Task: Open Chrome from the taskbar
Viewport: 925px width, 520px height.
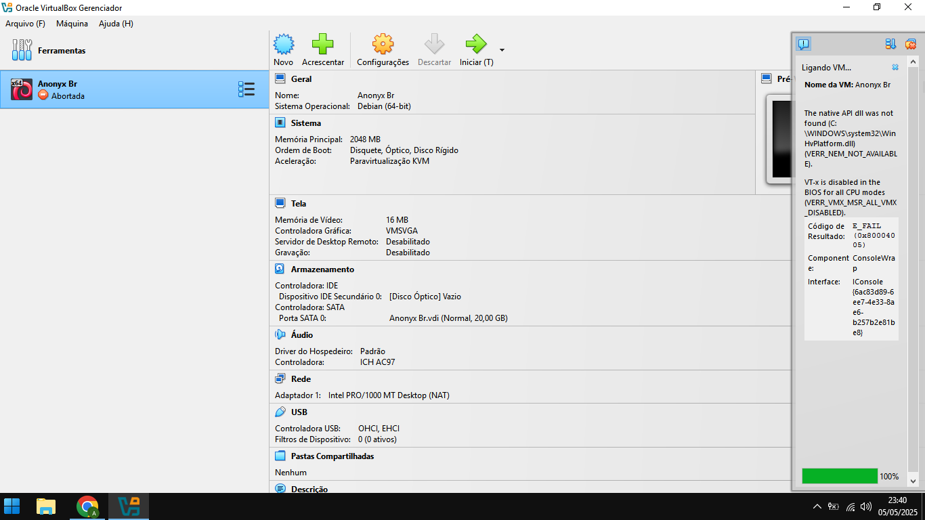Action: (87, 506)
